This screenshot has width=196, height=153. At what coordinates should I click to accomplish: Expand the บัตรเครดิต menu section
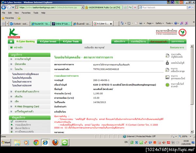(x=11, y=64)
